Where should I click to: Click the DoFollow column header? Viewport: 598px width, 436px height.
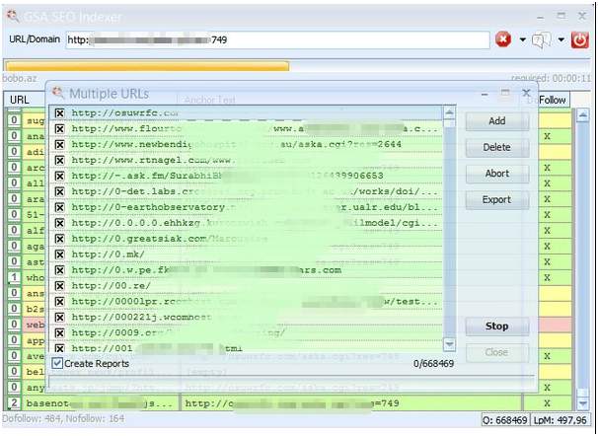pos(553,100)
